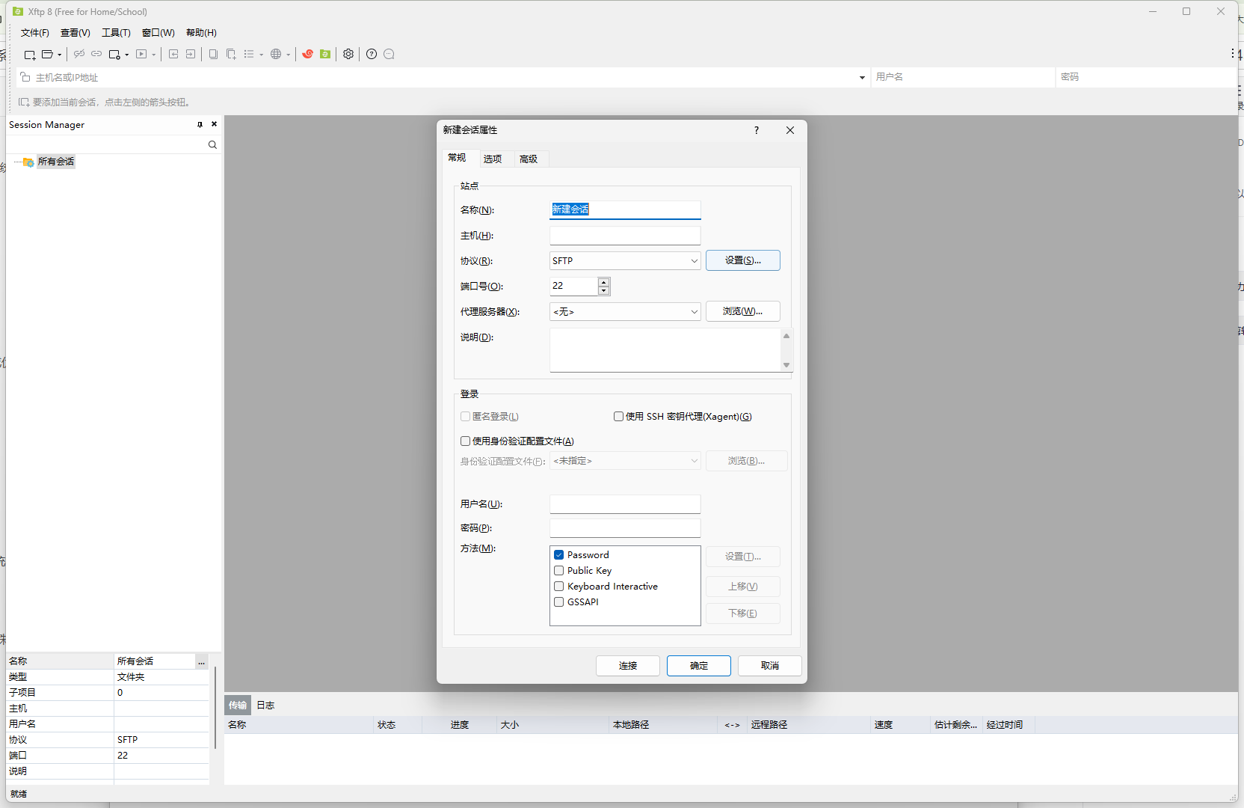This screenshot has height=808, width=1244.
Task: Click the 用户名(U) username field in the dialog
Action: point(625,504)
